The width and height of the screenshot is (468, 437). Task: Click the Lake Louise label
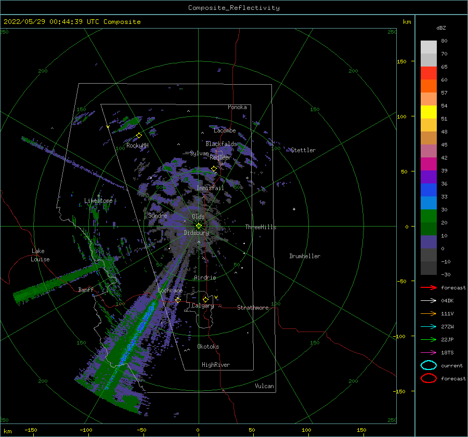[x=40, y=255]
